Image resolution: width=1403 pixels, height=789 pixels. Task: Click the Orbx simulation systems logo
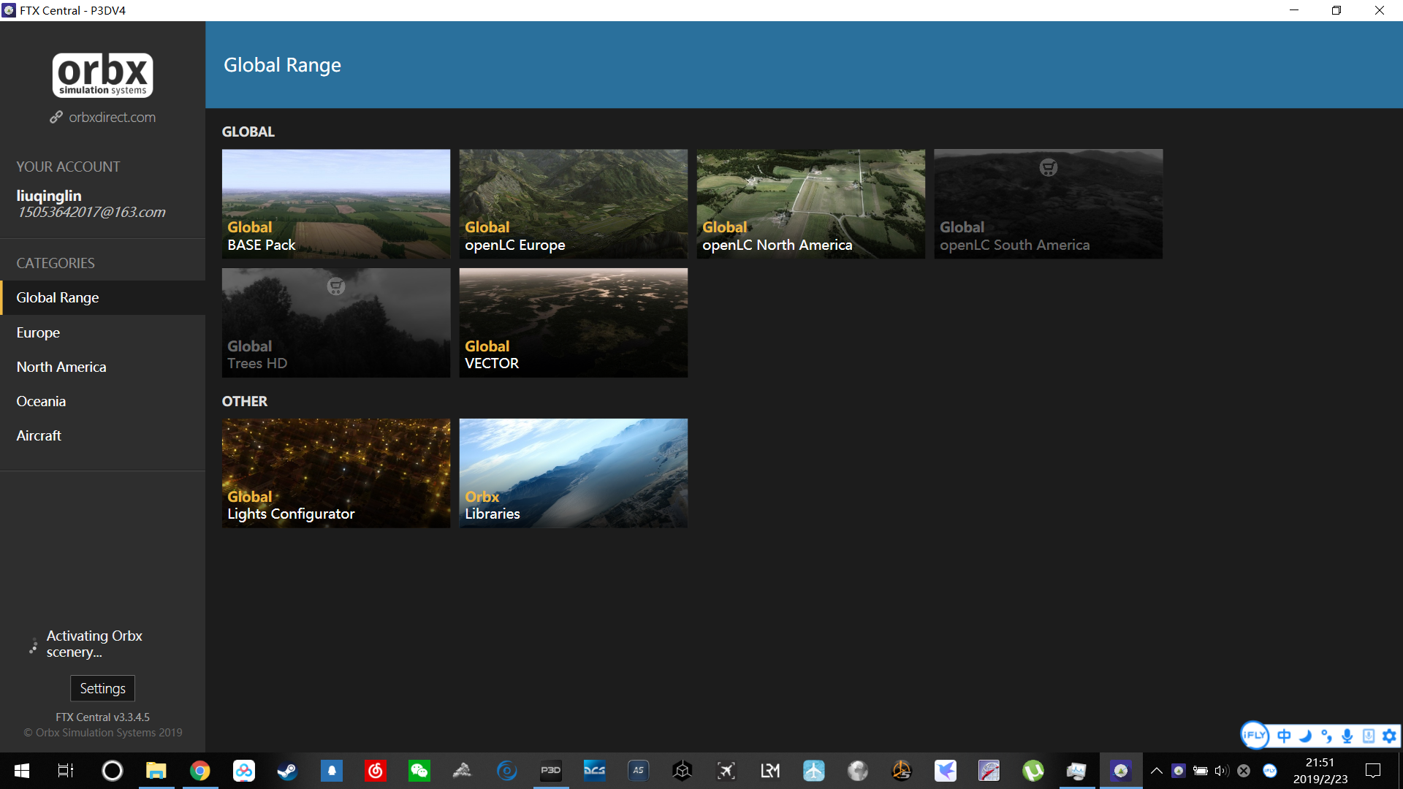(102, 75)
